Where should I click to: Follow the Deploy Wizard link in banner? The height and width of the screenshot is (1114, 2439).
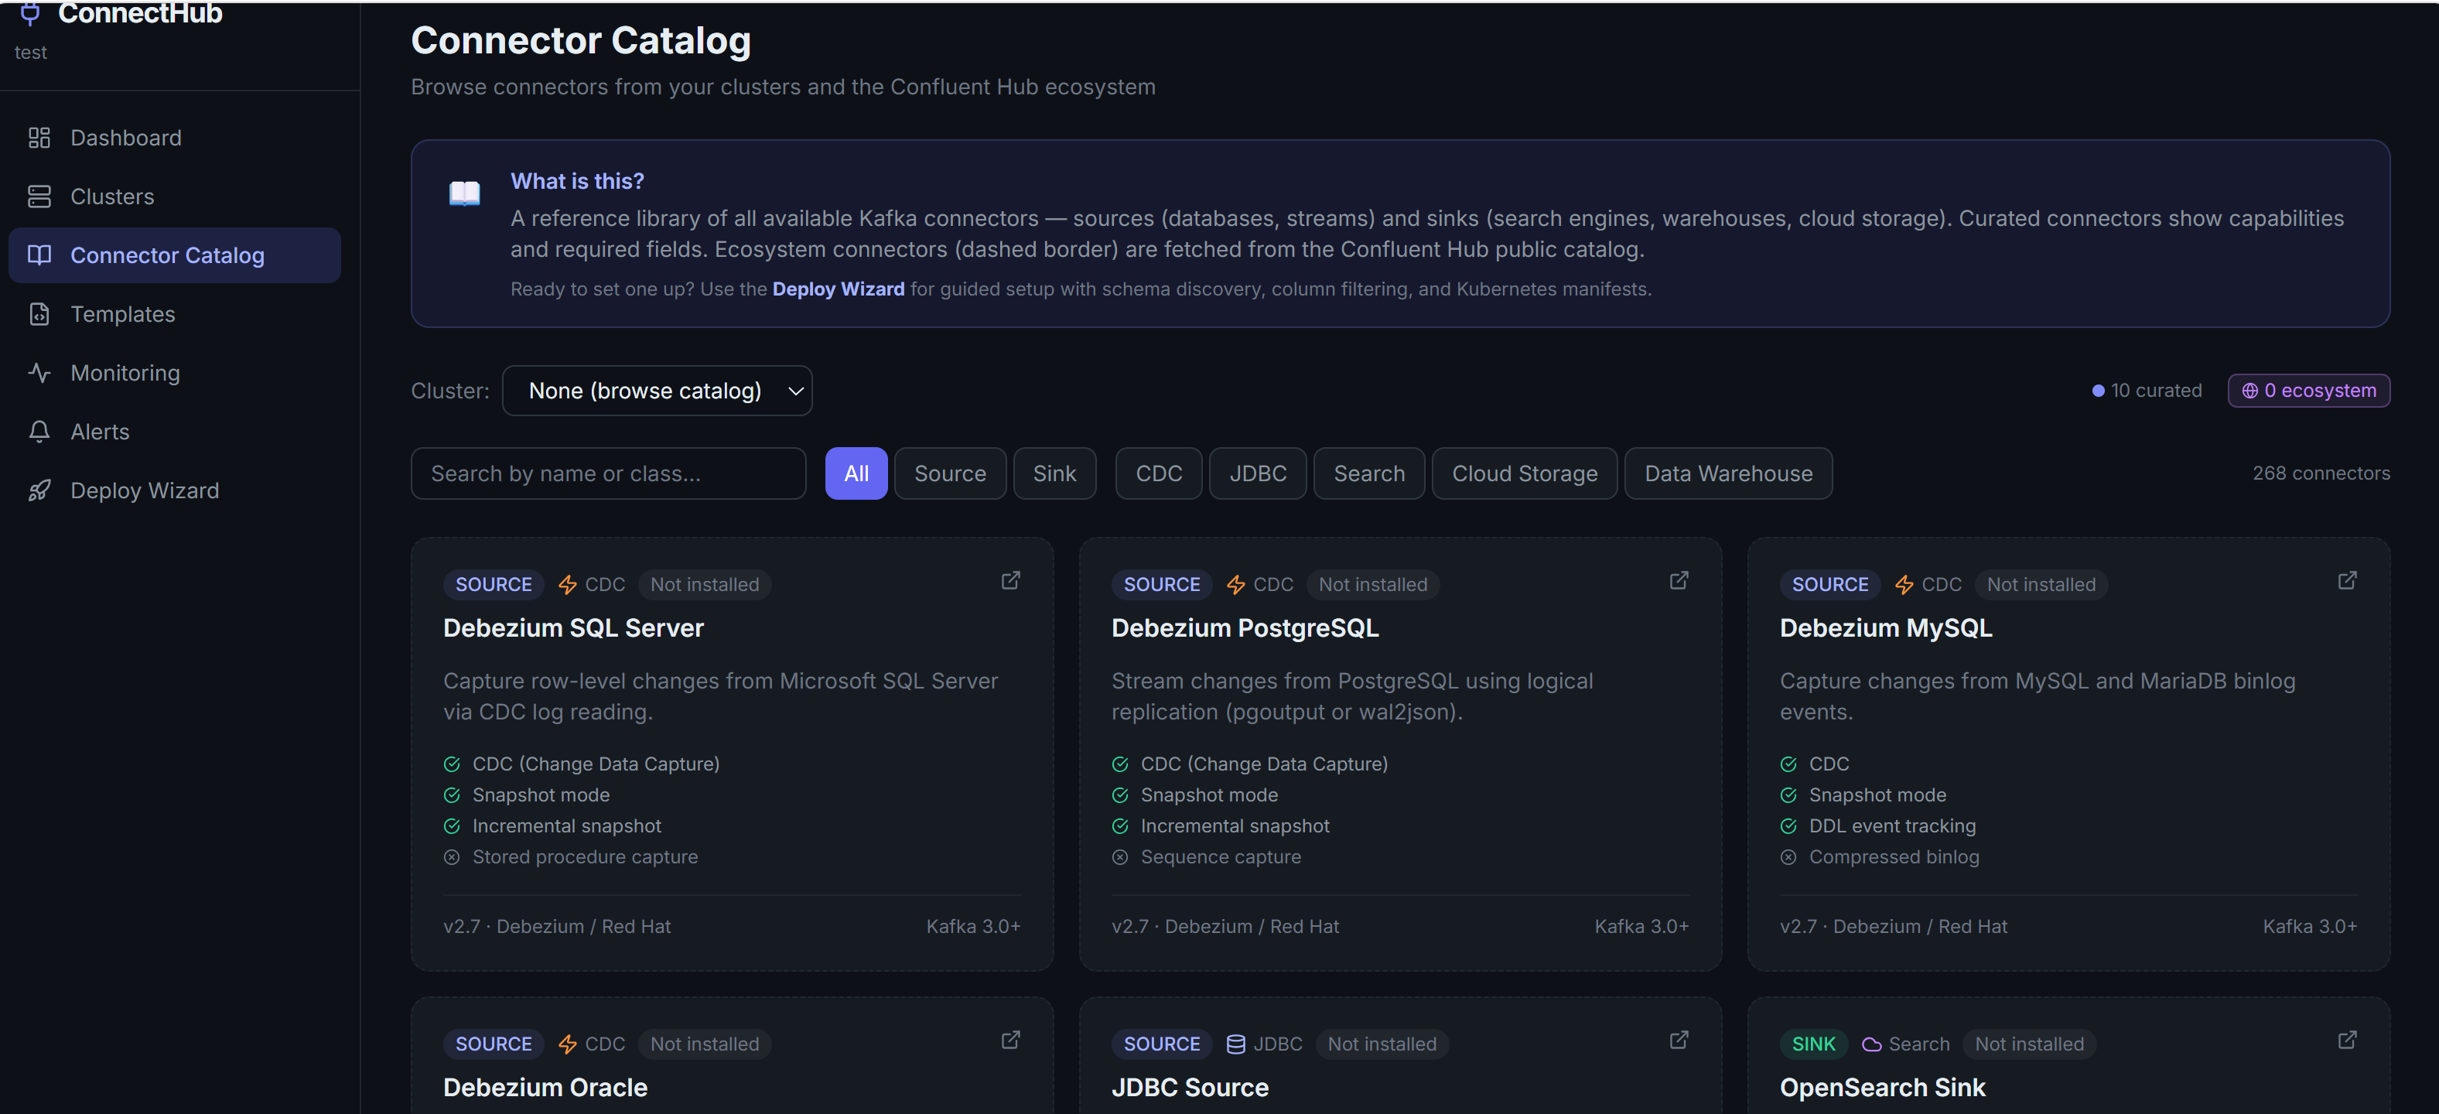(x=838, y=289)
